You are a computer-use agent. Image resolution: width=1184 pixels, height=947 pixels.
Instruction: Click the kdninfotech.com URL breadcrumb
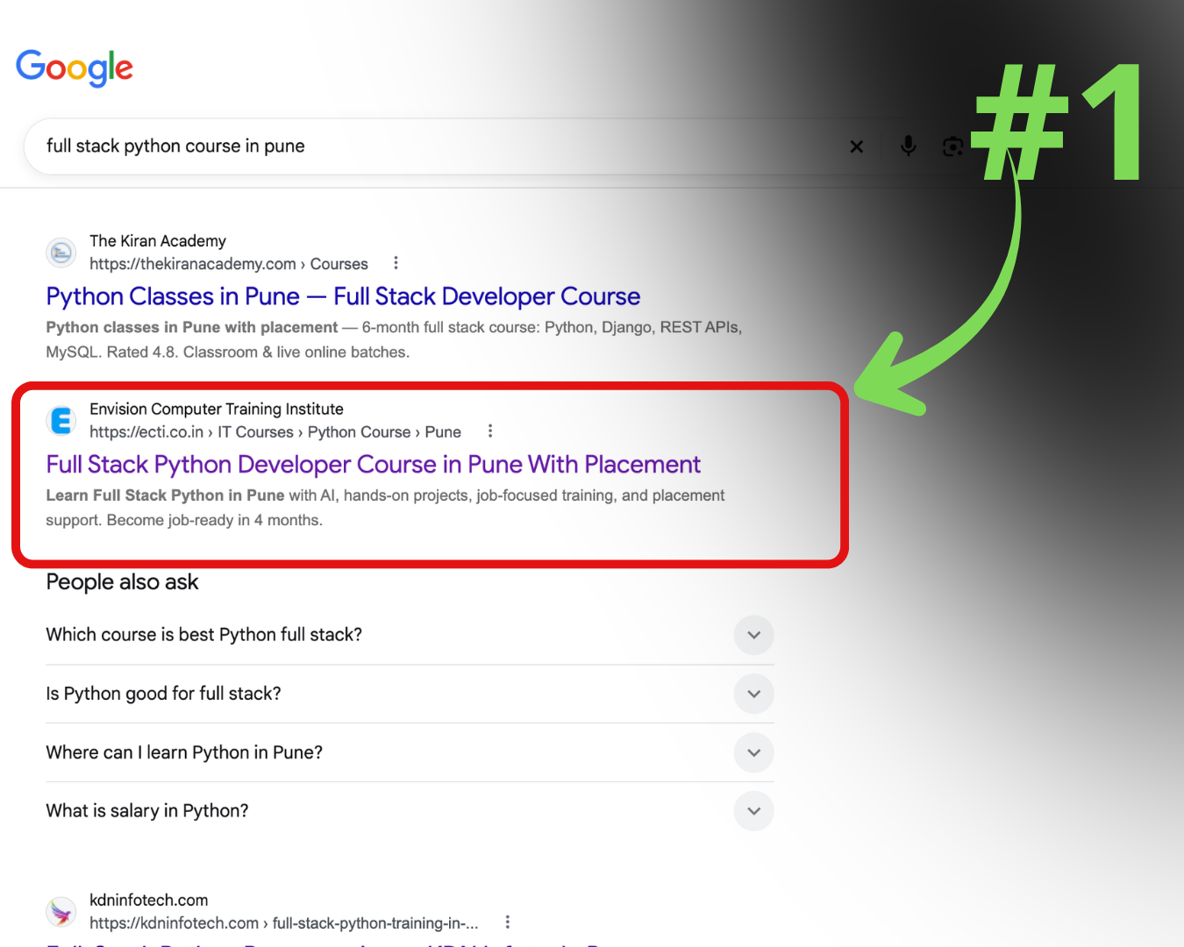284,923
